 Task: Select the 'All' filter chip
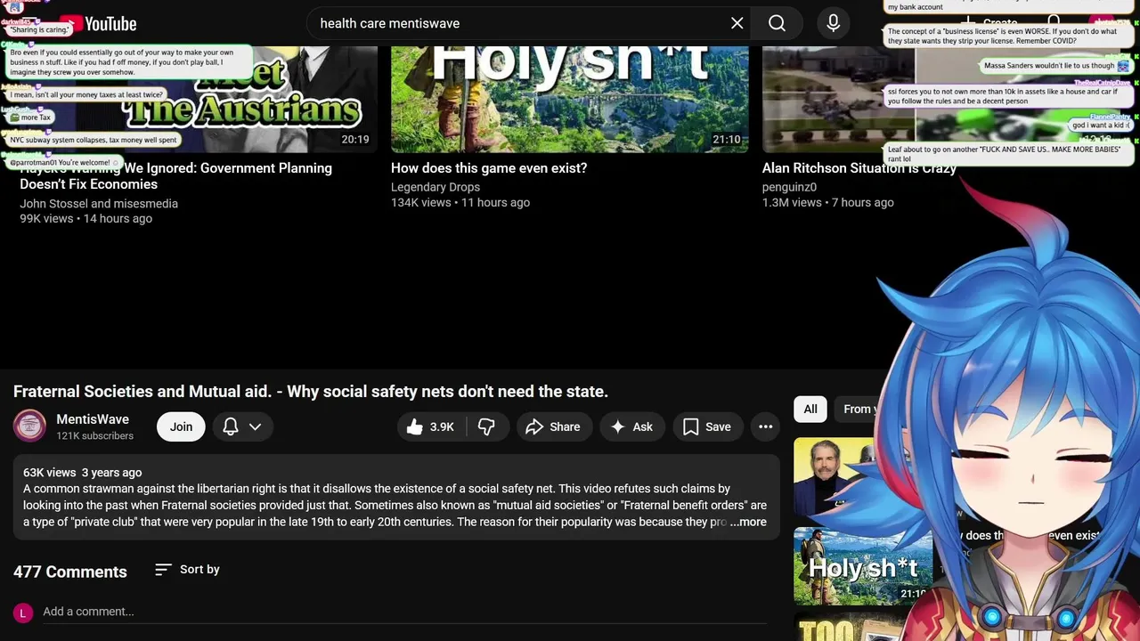[810, 409]
